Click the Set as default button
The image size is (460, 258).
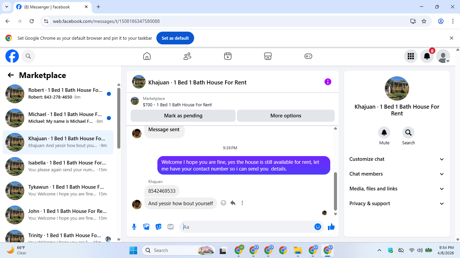coord(175,38)
